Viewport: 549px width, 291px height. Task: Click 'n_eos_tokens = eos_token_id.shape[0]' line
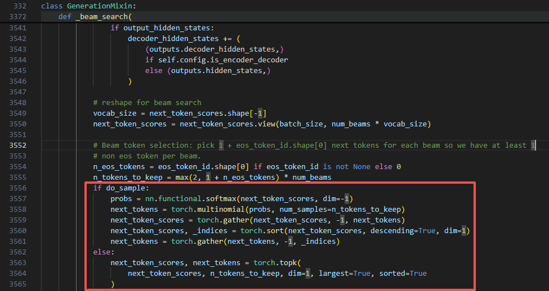pyautogui.click(x=247, y=167)
